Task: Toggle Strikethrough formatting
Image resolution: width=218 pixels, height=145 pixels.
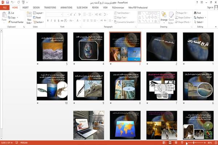Action: 62,21
